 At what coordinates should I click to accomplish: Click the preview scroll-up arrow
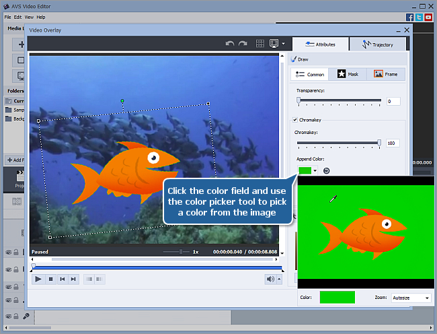click(x=282, y=56)
